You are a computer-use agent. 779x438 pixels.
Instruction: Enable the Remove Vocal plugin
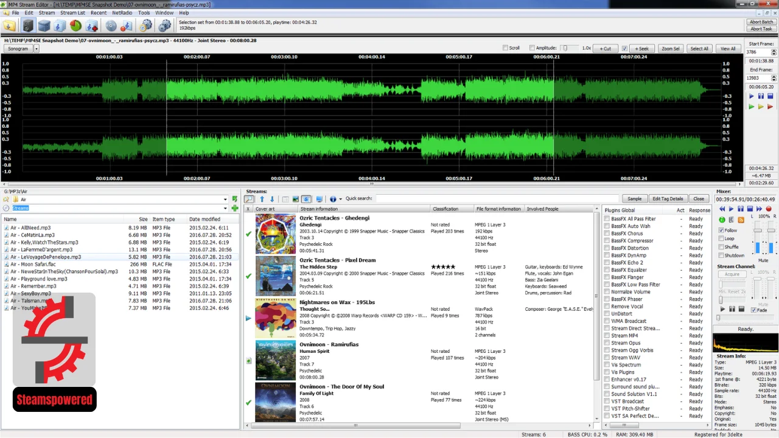click(x=607, y=307)
